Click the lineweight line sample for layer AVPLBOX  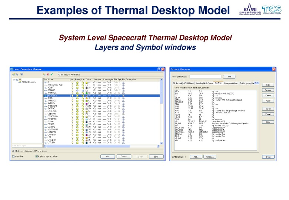click(x=104, y=101)
